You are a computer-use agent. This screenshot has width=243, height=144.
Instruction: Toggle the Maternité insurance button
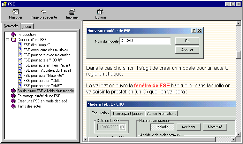[x=215, y=127]
